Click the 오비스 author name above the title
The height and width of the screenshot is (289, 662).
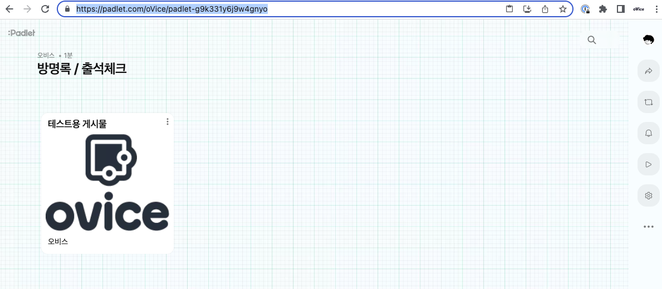point(46,55)
